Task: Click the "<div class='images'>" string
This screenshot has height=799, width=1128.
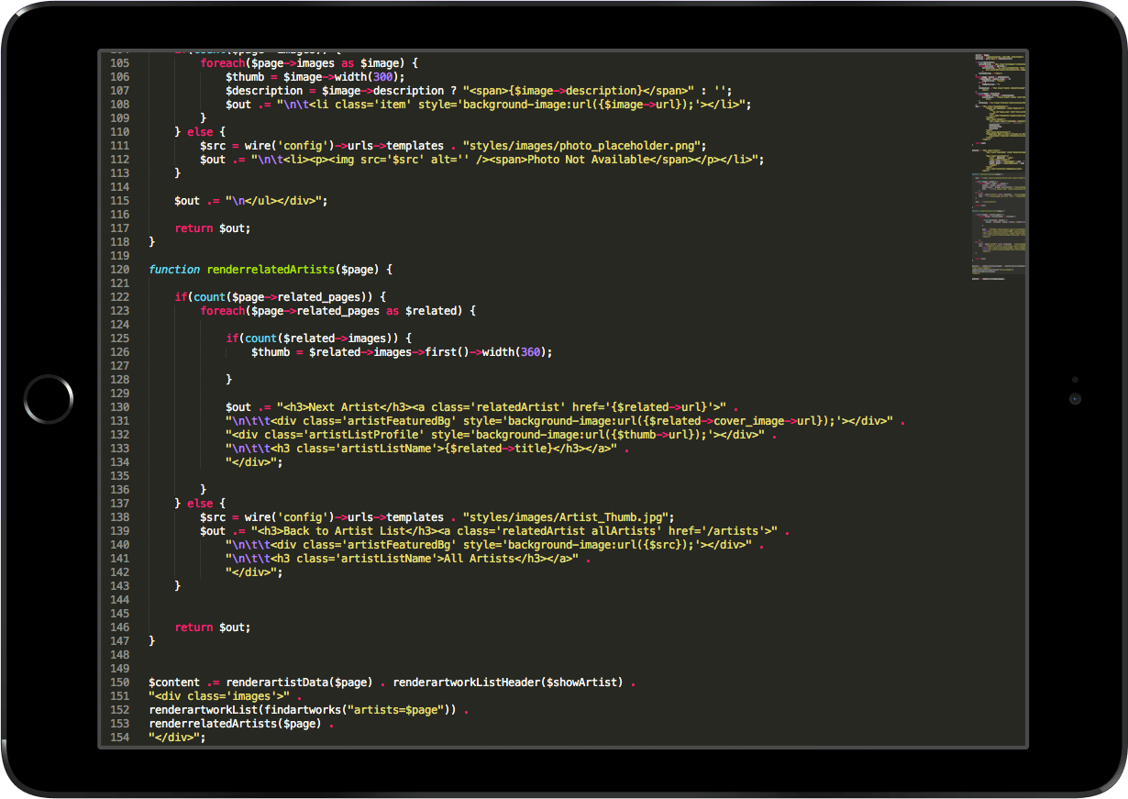Action: [x=219, y=696]
